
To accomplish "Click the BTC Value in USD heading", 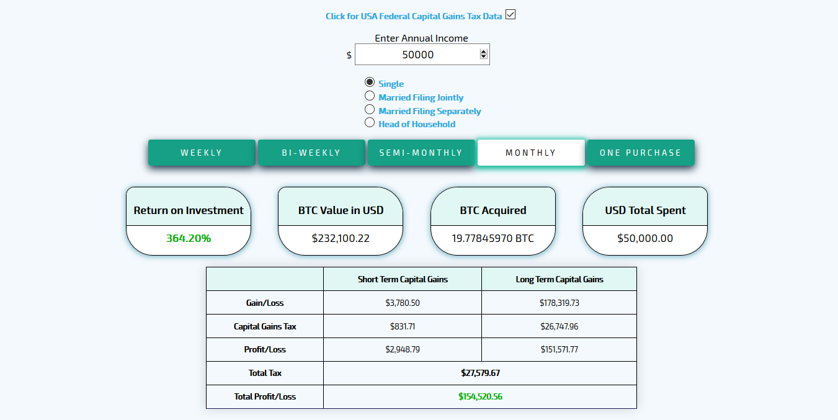I will 341,210.
